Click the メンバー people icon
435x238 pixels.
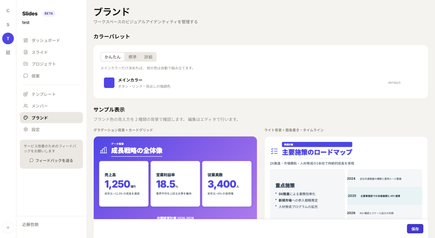[26, 106]
